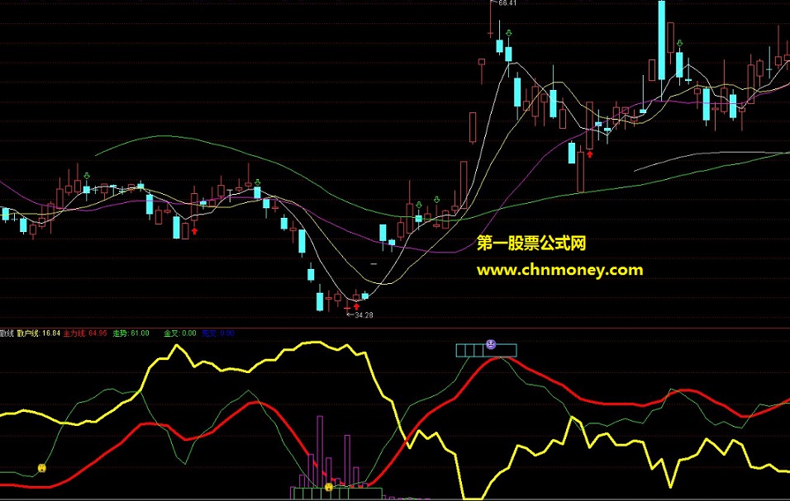The width and height of the screenshot is (790, 501).
Task: Click the rightmost green down arrow marker
Action: 679,44
